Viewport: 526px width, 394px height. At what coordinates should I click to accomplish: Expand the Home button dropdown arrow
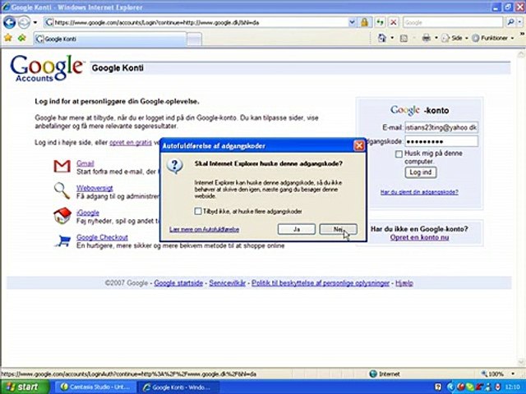(x=392, y=38)
